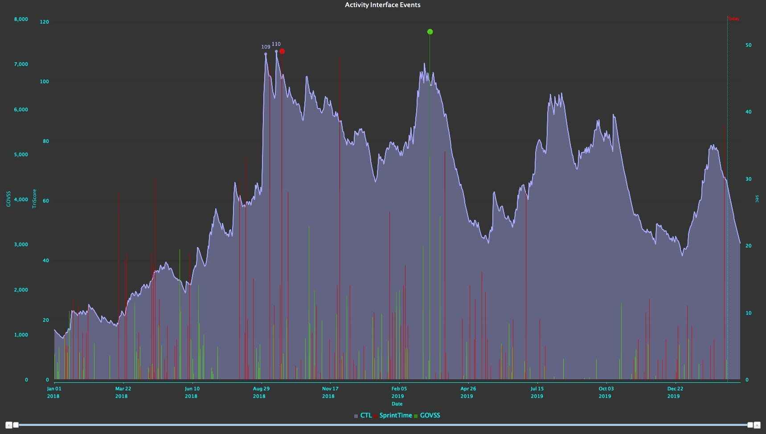The image size is (766, 434).
Task: Click the Jan 01 2018 date label
Action: (53, 392)
